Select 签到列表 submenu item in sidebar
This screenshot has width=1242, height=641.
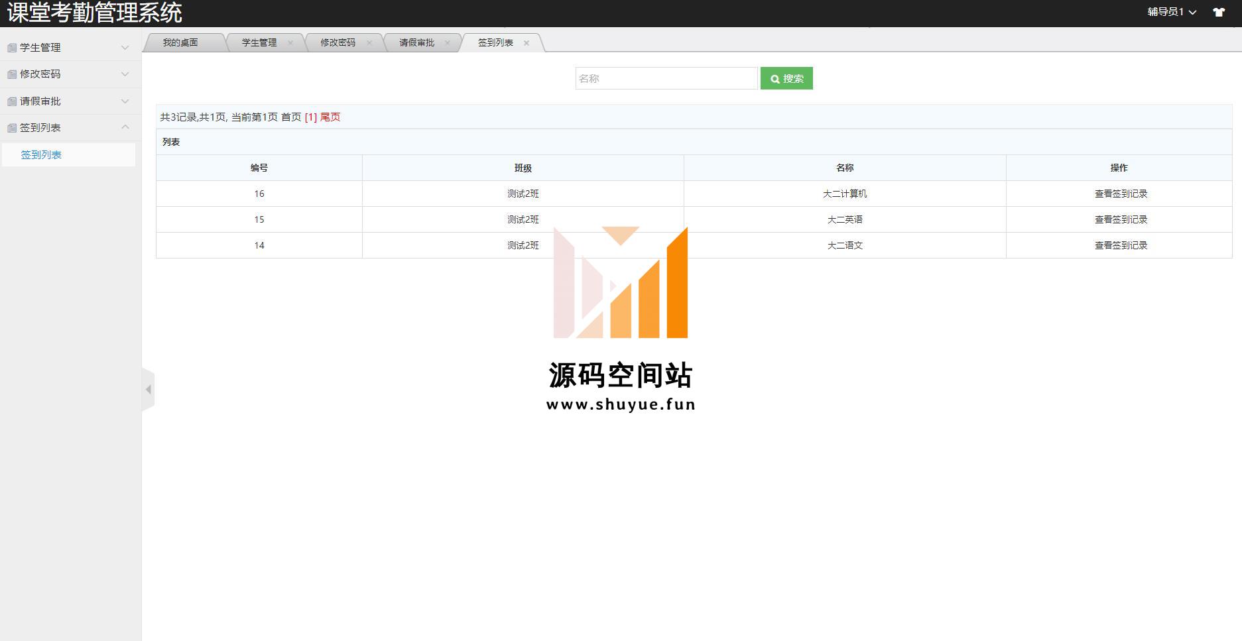click(x=41, y=154)
